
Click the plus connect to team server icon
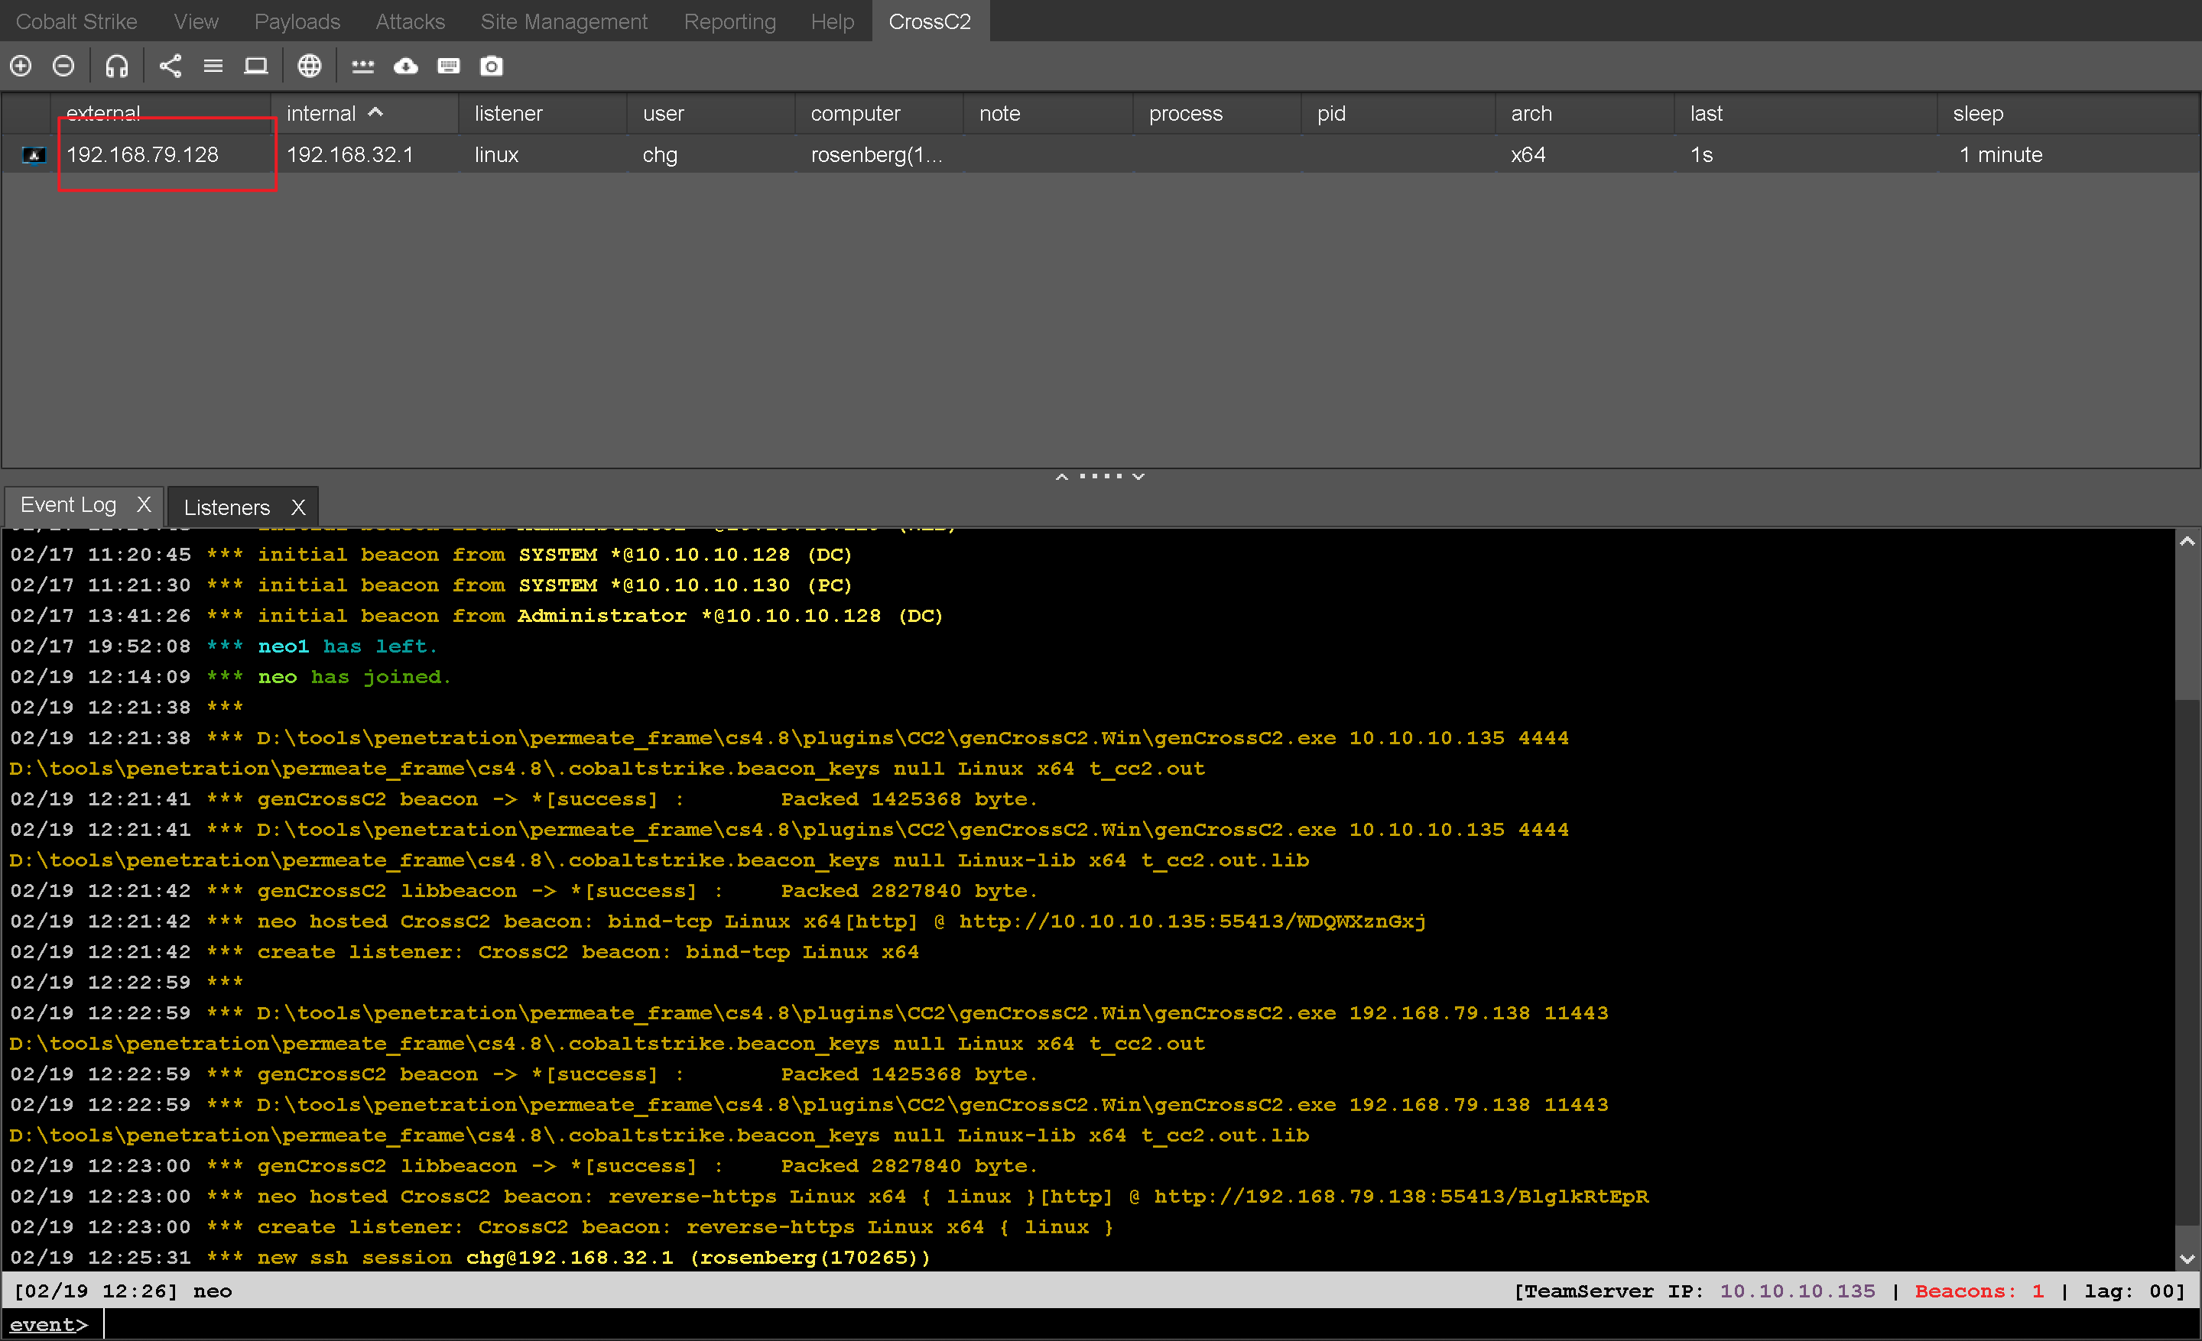[x=21, y=66]
